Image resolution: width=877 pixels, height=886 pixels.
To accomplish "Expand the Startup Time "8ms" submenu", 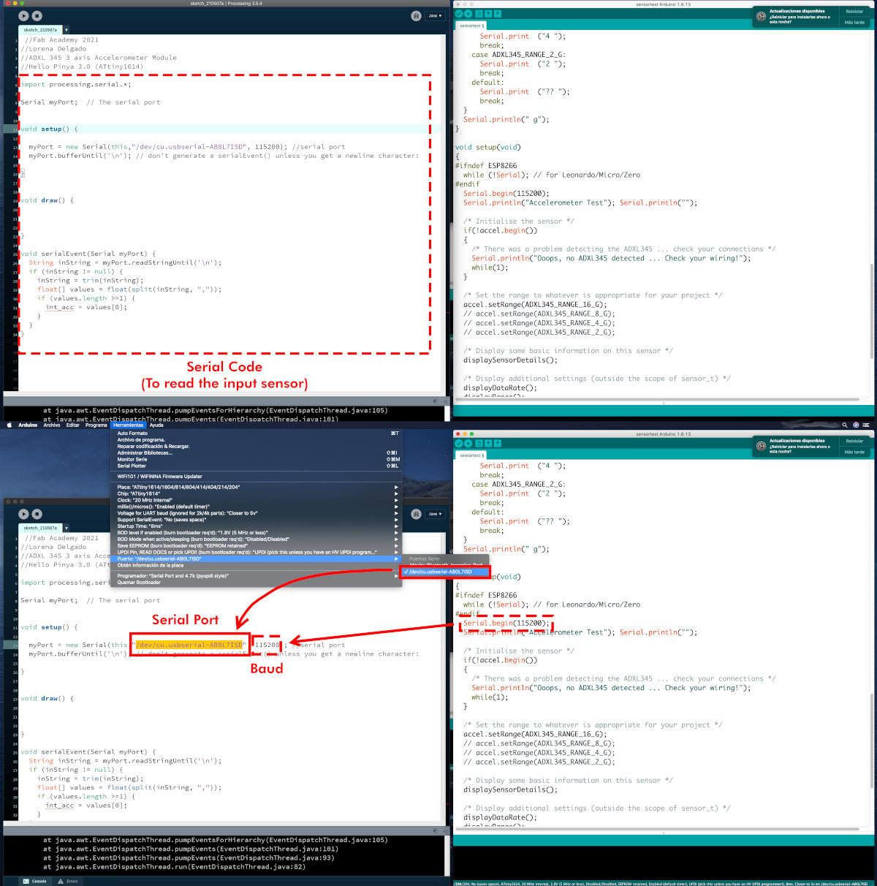I will 257,526.
